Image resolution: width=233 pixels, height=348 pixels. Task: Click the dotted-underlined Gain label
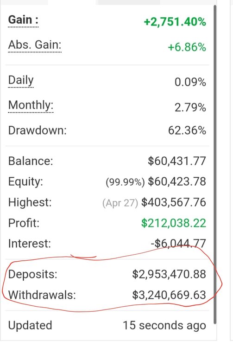(23, 20)
